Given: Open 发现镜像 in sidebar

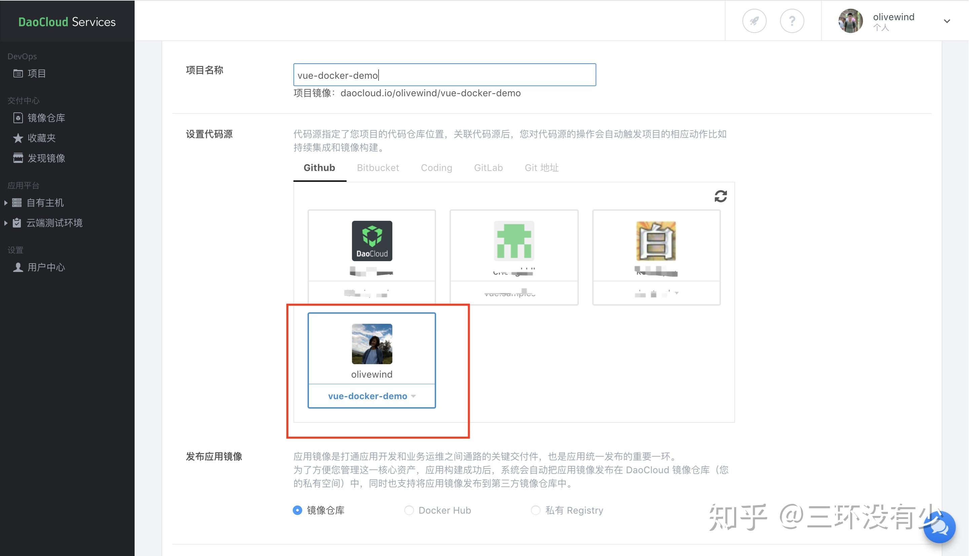Looking at the screenshot, I should (x=46, y=158).
